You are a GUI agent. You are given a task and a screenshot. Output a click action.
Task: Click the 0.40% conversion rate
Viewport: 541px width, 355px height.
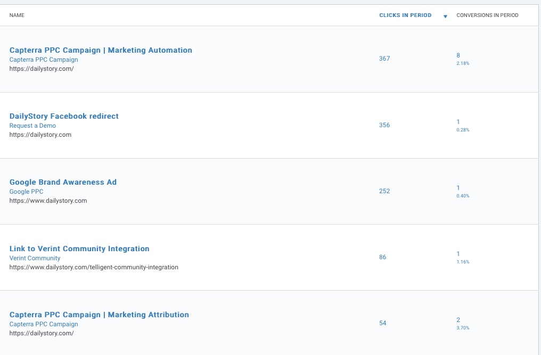click(463, 196)
